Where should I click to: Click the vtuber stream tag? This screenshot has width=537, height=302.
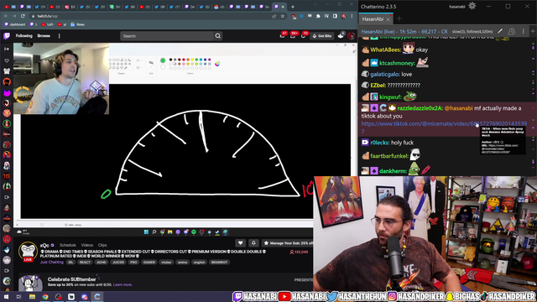point(166,263)
